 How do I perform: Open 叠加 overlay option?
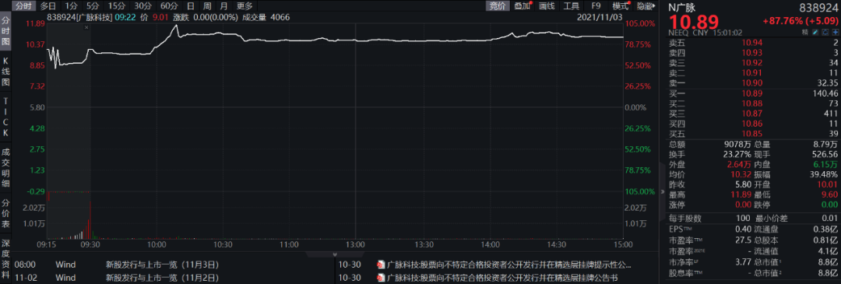pyautogui.click(x=521, y=6)
